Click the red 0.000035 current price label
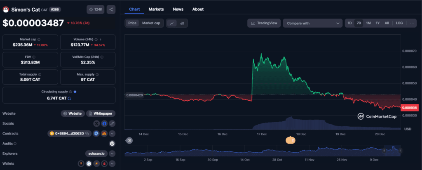 (410, 108)
